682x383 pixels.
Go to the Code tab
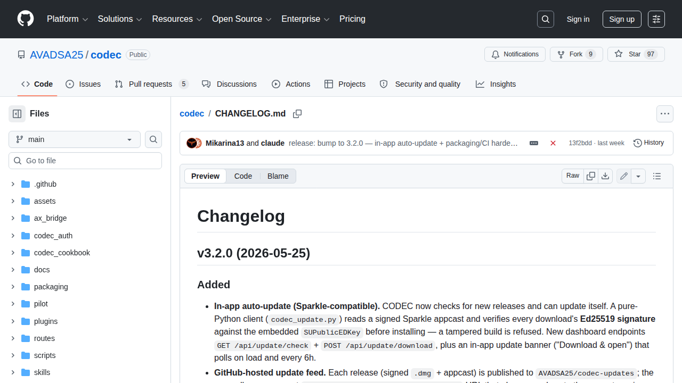[x=37, y=84]
